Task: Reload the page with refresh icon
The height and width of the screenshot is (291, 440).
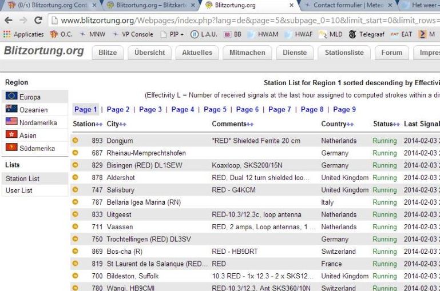Action: 38,20
